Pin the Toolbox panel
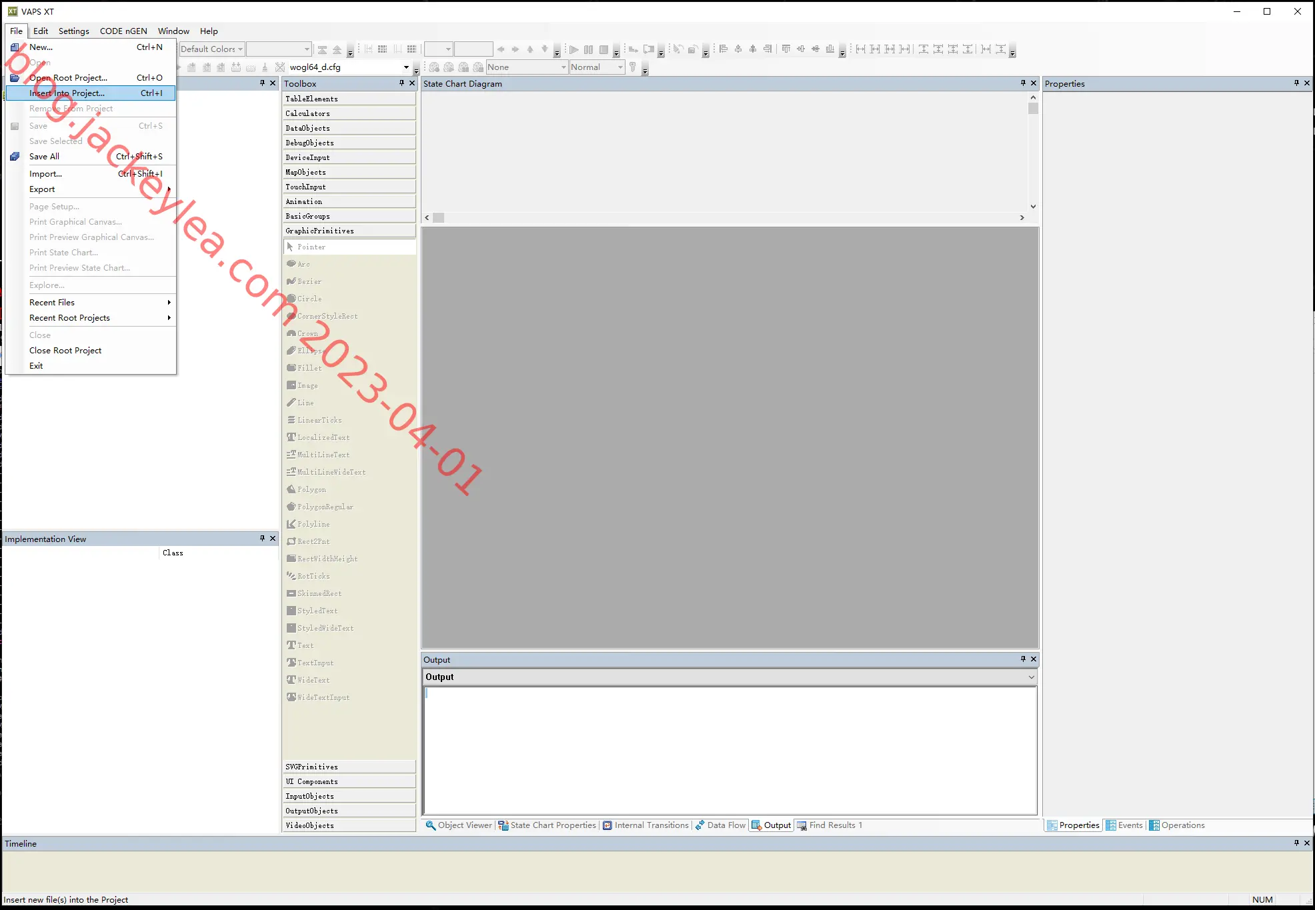 (401, 83)
